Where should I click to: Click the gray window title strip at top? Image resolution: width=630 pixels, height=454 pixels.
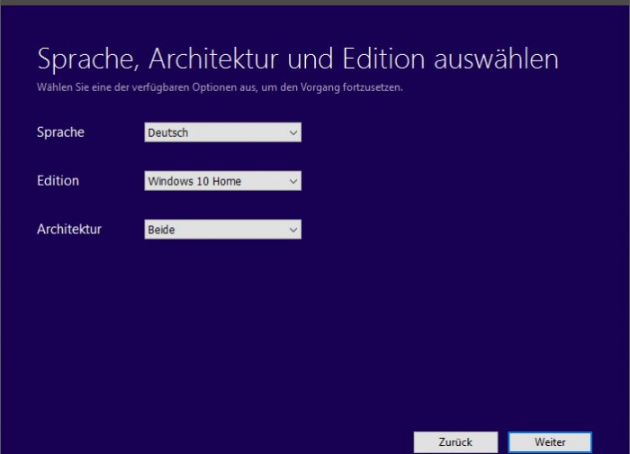click(x=315, y=3)
